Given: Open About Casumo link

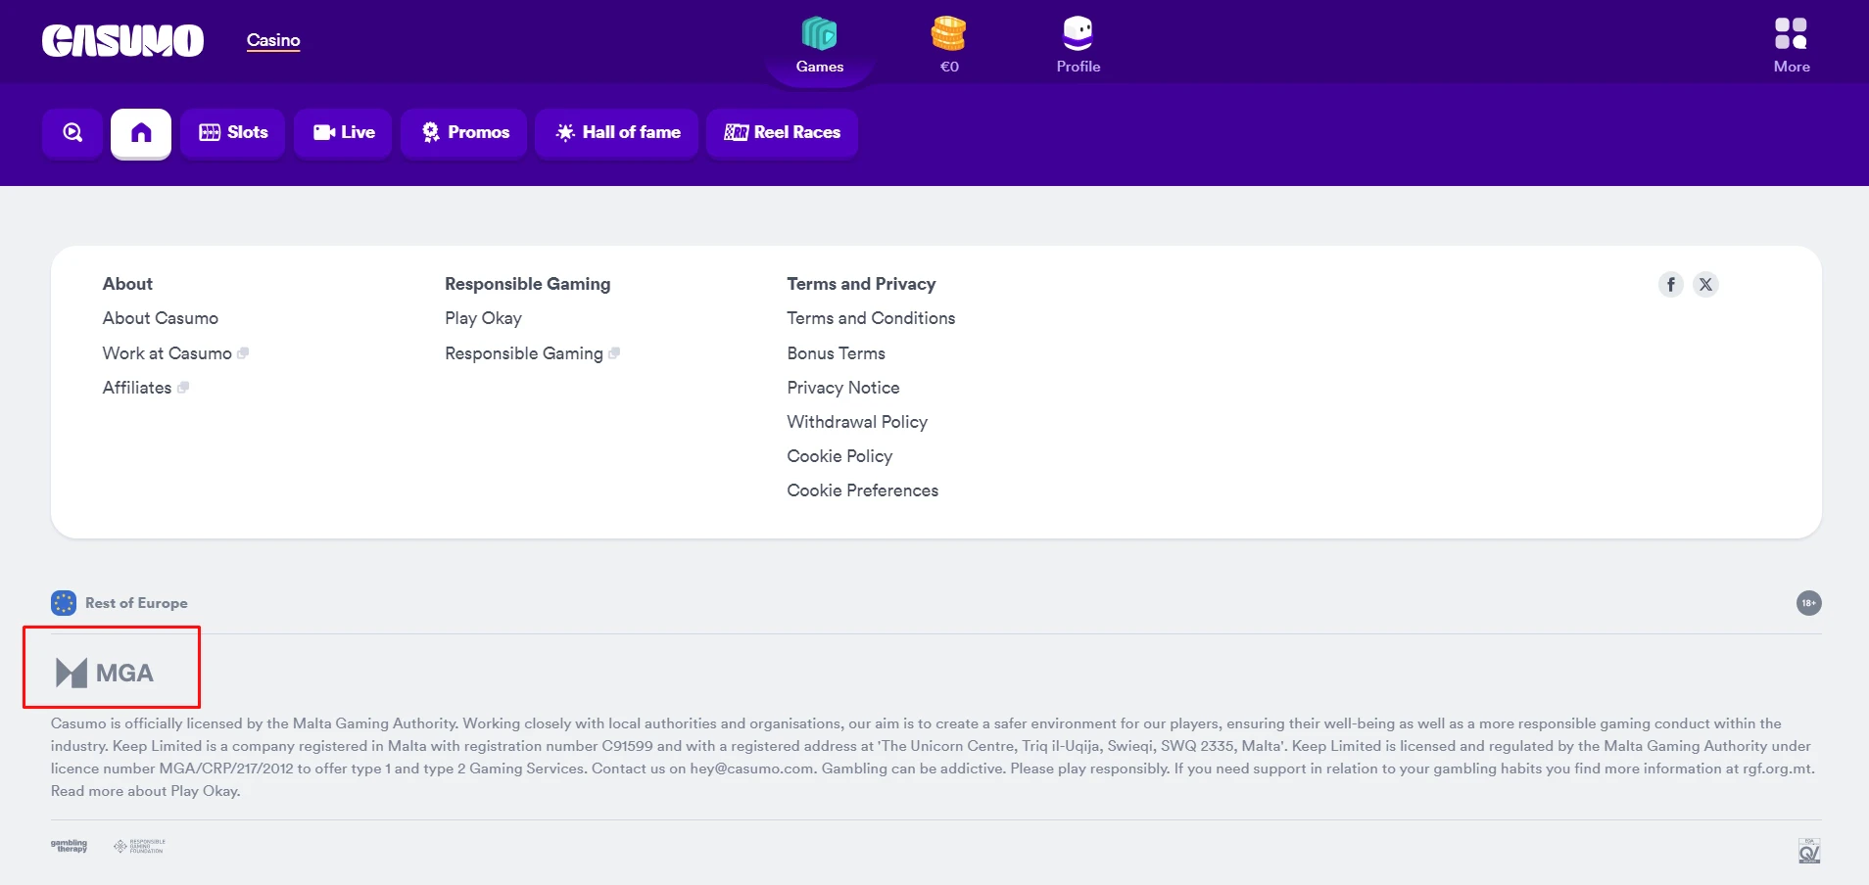Looking at the screenshot, I should (161, 318).
